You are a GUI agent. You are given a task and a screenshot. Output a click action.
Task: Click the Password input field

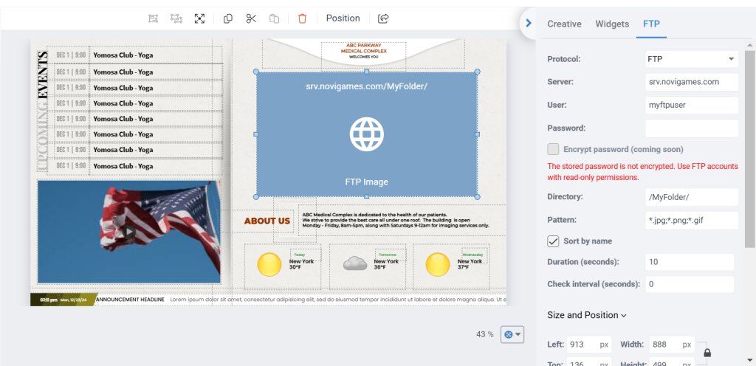pos(692,128)
